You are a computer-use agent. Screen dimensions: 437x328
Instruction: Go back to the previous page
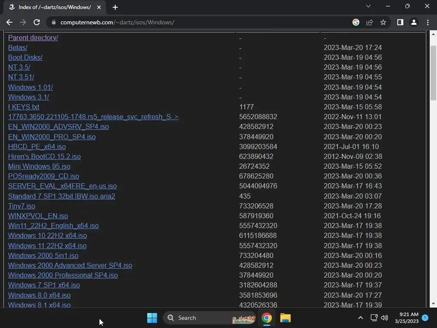[x=9, y=22]
